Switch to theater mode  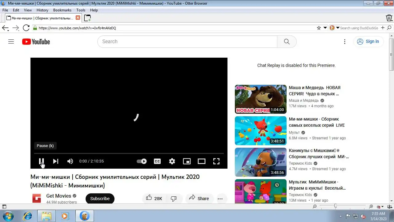[202, 161]
